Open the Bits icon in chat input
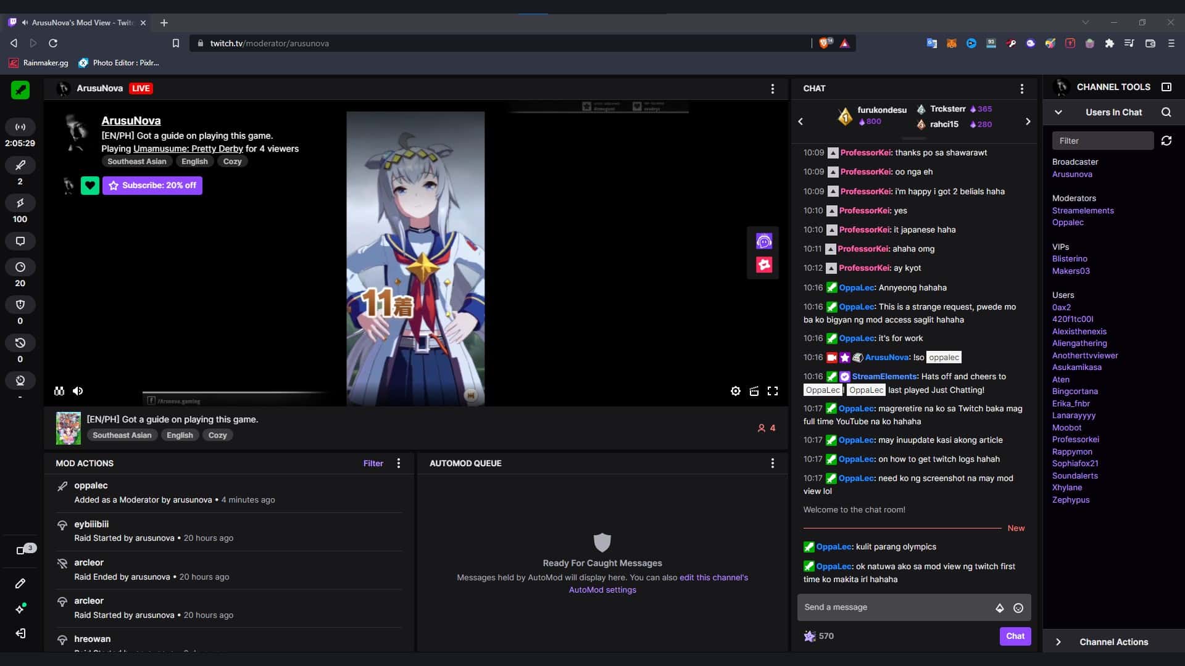The width and height of the screenshot is (1185, 666). [x=1000, y=608]
